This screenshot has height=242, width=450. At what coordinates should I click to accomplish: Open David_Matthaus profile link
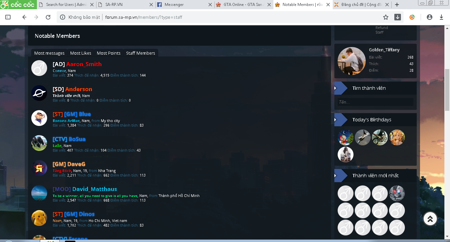point(94,189)
